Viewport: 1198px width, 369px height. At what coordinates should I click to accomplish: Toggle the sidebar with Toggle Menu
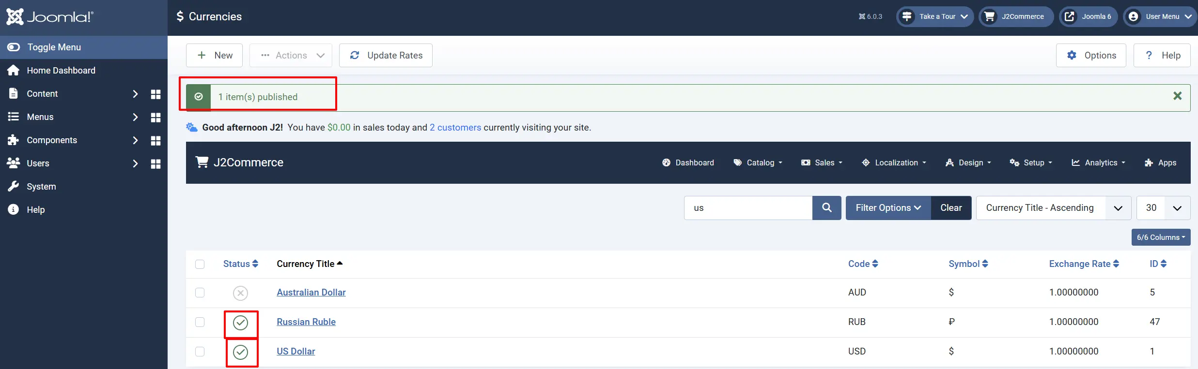click(84, 47)
